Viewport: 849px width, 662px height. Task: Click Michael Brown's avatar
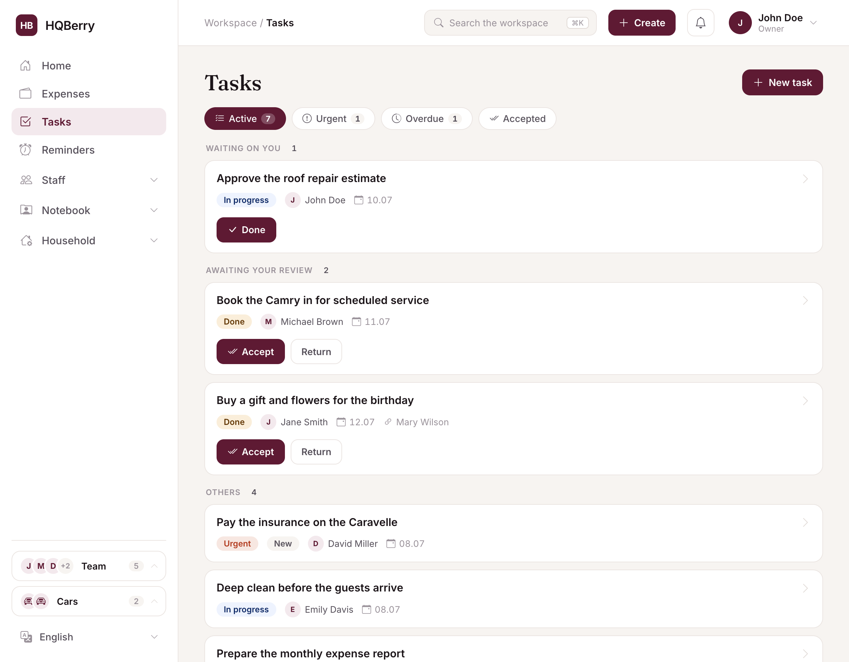[268, 322]
